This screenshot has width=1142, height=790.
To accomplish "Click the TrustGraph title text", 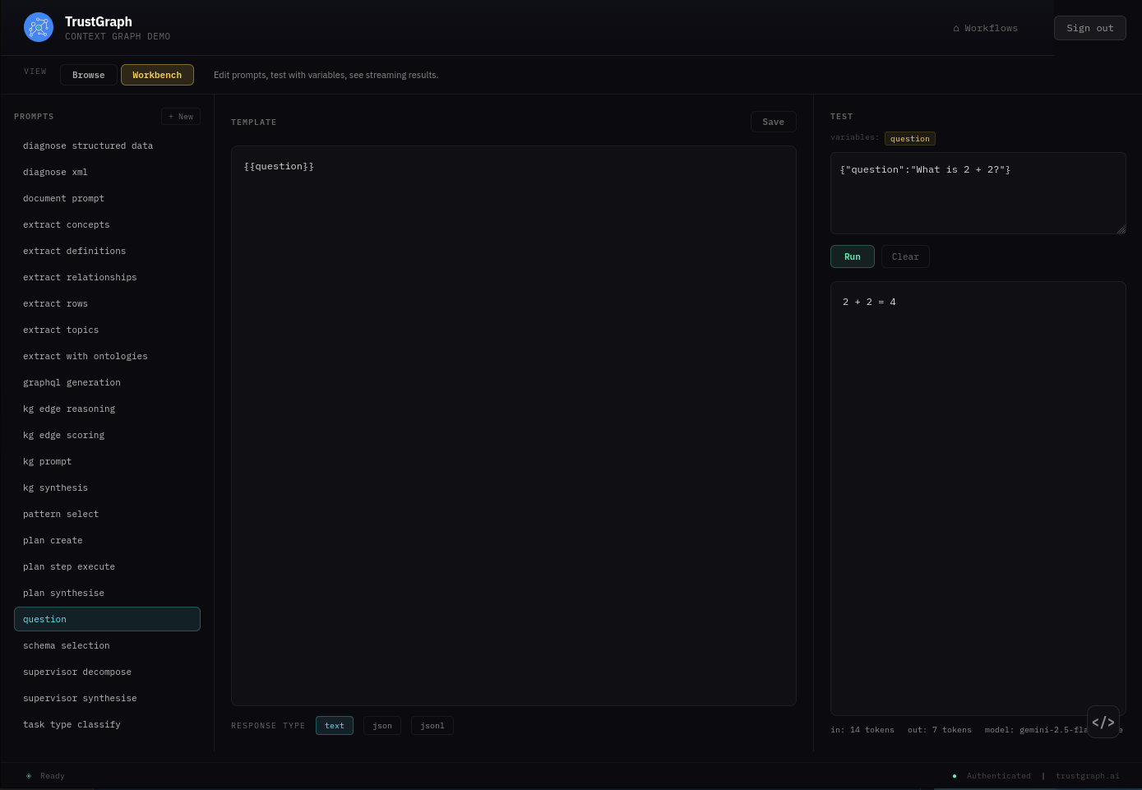I will coord(99,21).
